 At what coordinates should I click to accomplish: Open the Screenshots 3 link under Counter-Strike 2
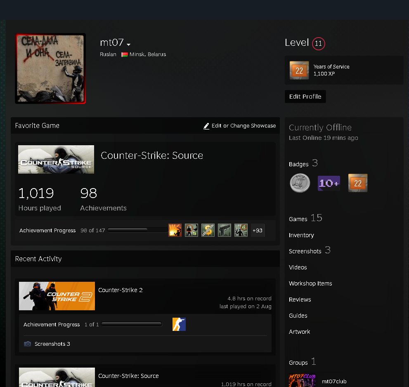coord(52,344)
